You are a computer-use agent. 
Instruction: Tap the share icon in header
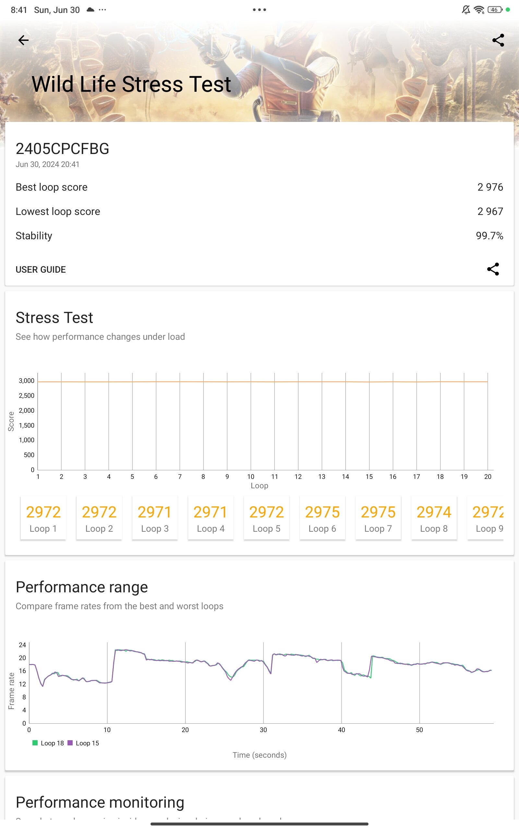click(x=498, y=40)
